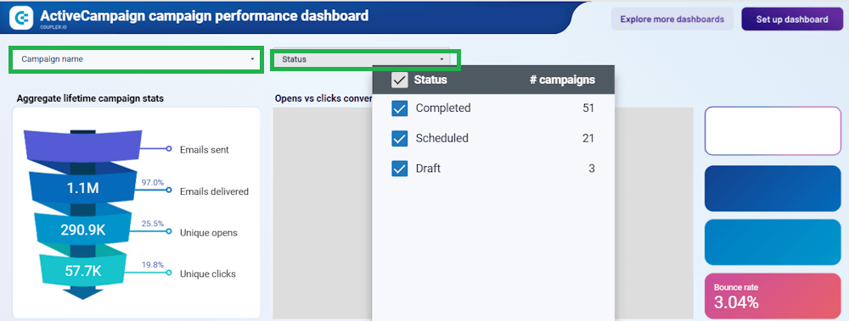Uncheck the Draft status checkbox
This screenshot has height=321, width=849.
pyautogui.click(x=399, y=169)
